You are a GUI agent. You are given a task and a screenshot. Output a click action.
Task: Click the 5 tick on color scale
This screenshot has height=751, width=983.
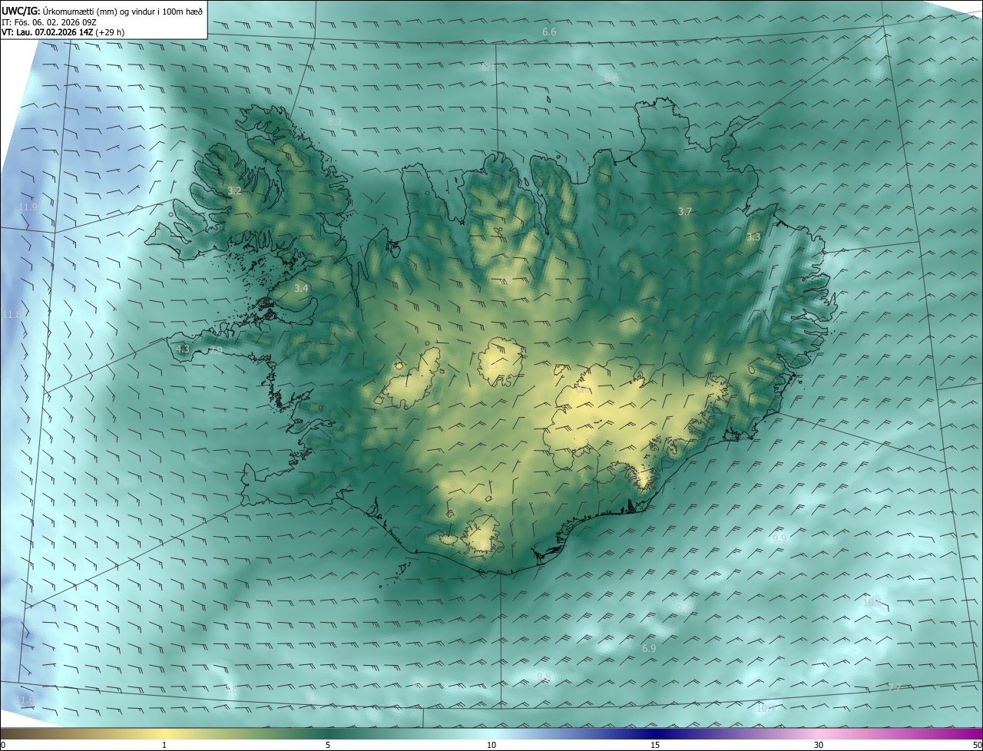coord(328,745)
